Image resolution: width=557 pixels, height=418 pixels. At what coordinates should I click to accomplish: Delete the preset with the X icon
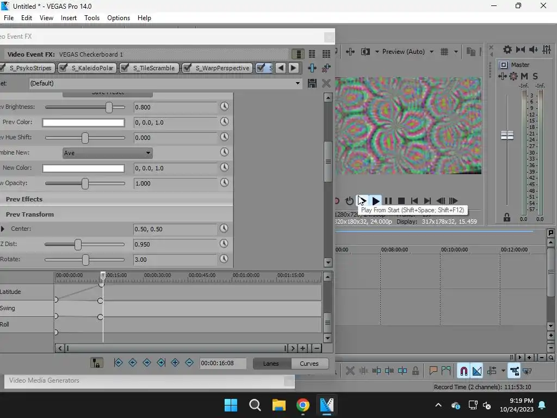point(326,83)
